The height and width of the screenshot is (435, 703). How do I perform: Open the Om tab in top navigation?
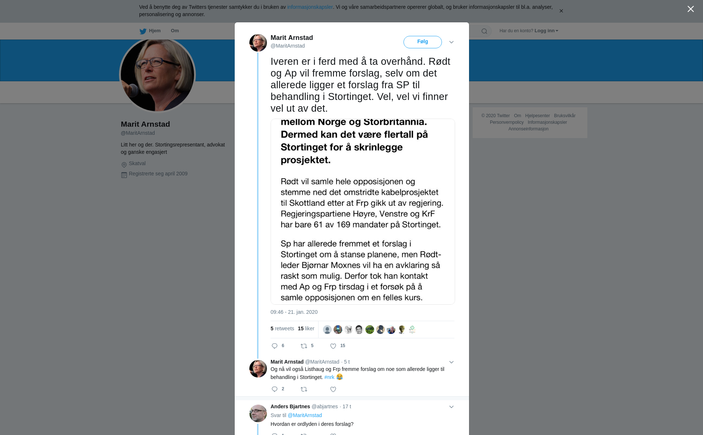tap(175, 31)
